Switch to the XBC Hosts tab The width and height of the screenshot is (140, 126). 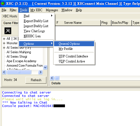tap(10, 16)
